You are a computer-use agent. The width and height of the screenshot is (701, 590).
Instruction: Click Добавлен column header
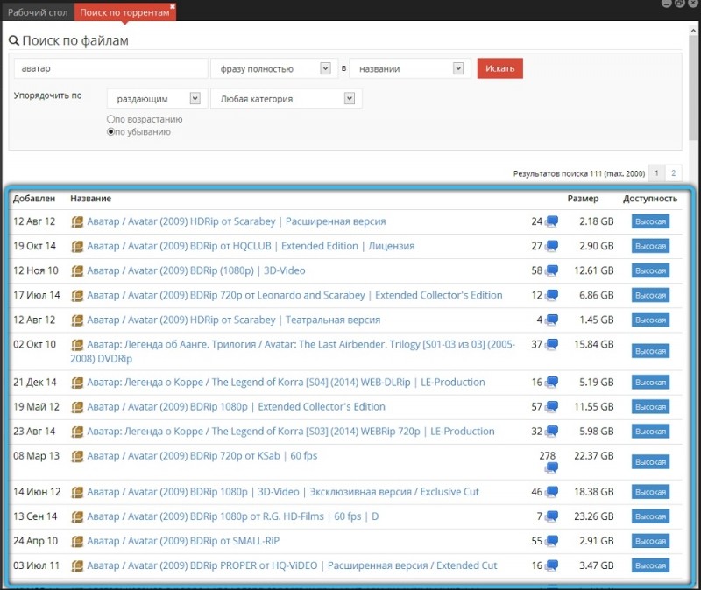point(34,199)
